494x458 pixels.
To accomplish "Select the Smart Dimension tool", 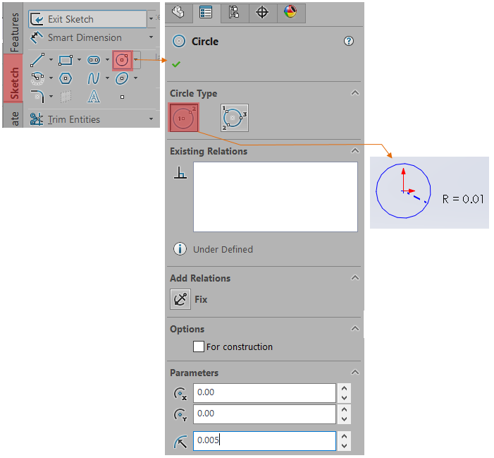I will pyautogui.click(x=77, y=38).
